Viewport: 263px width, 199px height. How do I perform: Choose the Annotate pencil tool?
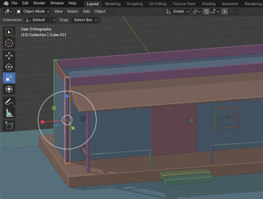9,102
